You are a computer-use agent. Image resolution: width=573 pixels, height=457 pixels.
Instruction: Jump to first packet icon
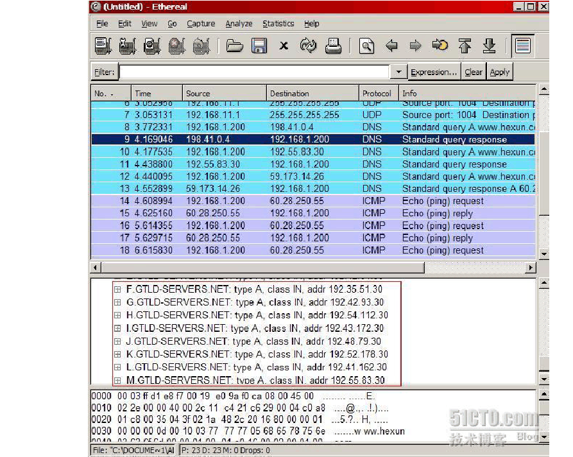[x=465, y=46]
